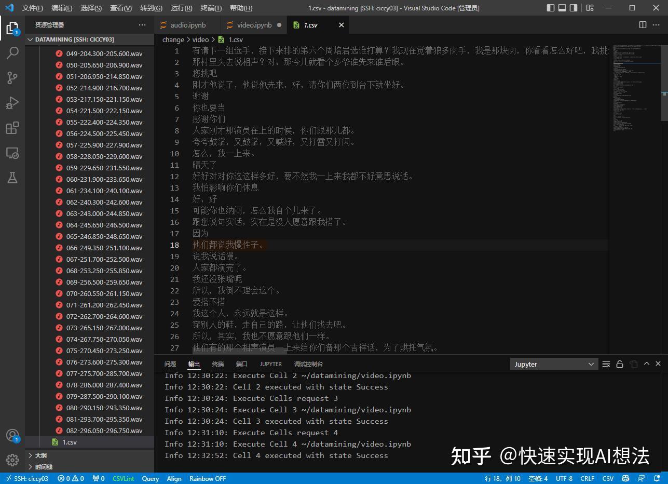
Task: Click line number 27 in gutter
Action: click(x=174, y=347)
